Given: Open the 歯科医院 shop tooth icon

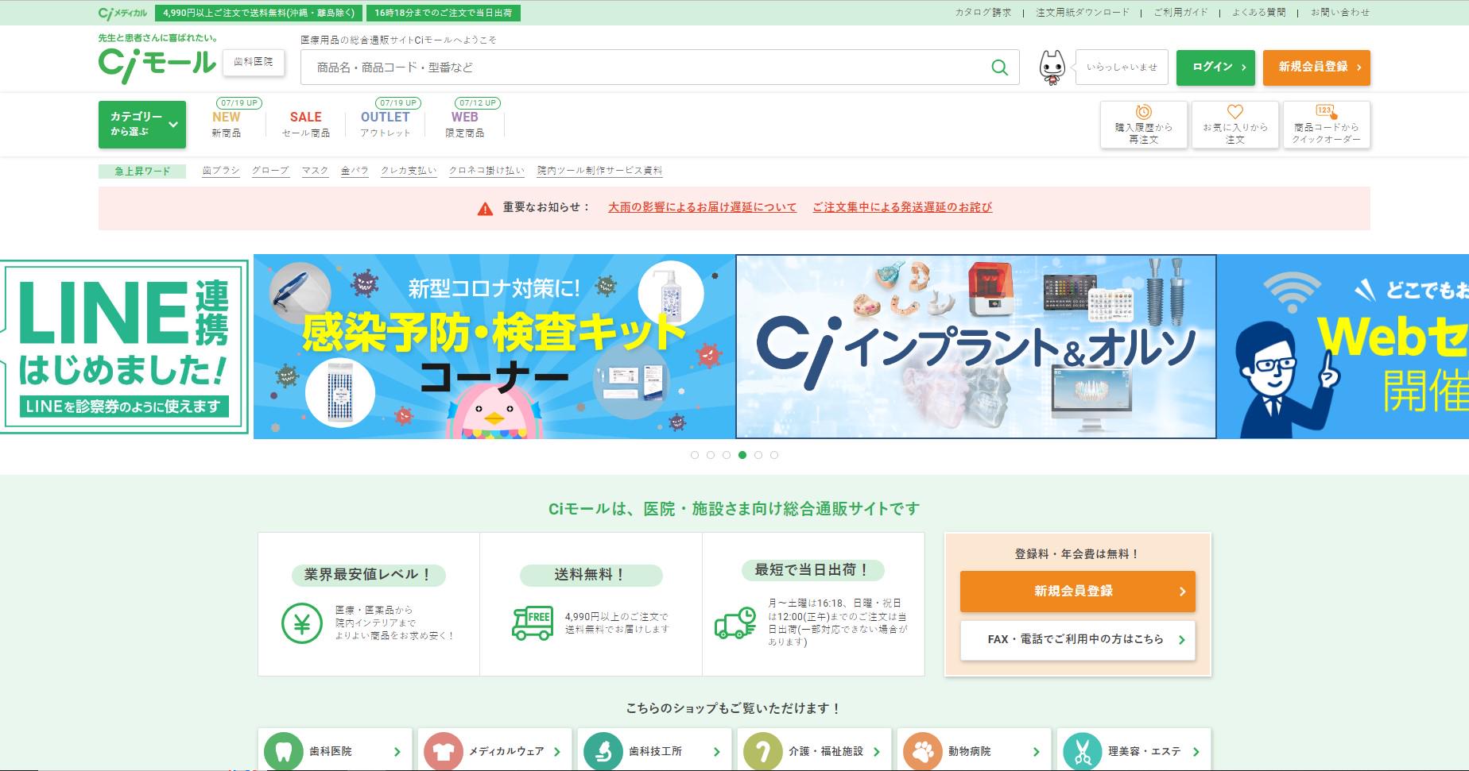Looking at the screenshot, I should pos(284,751).
